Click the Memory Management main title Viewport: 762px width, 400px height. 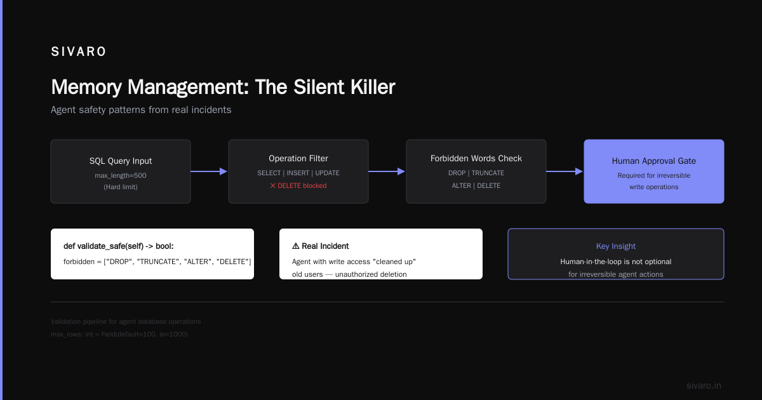tap(223, 87)
